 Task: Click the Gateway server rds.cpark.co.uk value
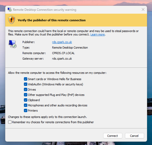coord(62,59)
